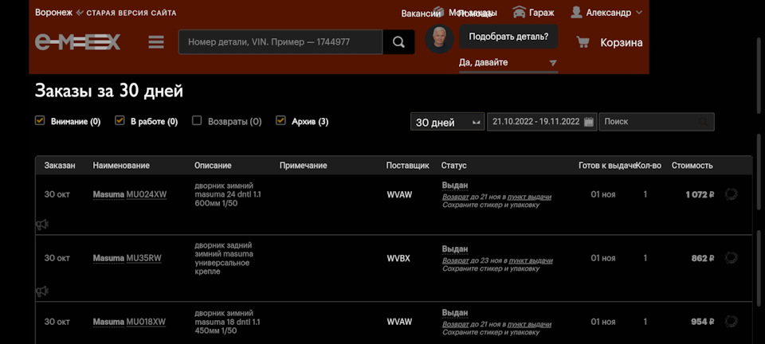The image size is (765, 344).
Task: Click the Заказан column header
Action: point(60,166)
